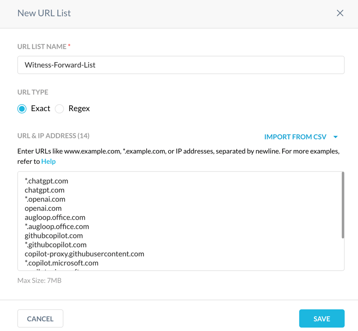358x331 pixels.
Task: Click the *.augloop.office.com entry
Action: (57, 226)
